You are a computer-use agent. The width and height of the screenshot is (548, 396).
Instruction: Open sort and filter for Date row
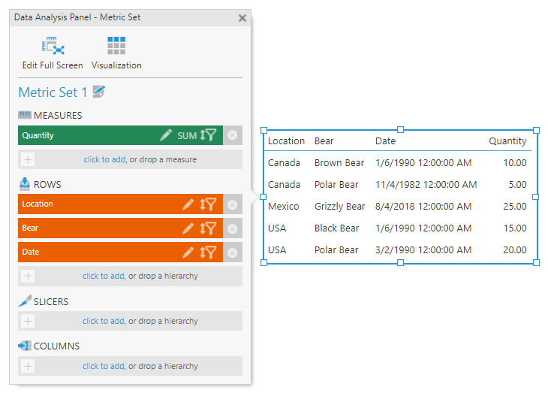208,252
